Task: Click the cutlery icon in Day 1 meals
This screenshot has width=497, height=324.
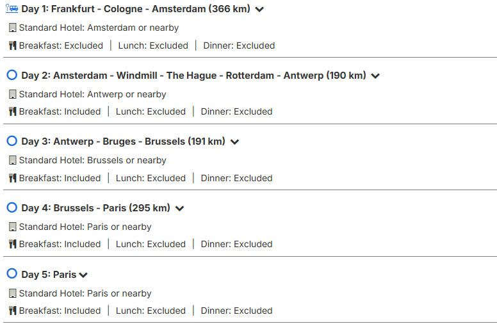Action: coord(12,45)
